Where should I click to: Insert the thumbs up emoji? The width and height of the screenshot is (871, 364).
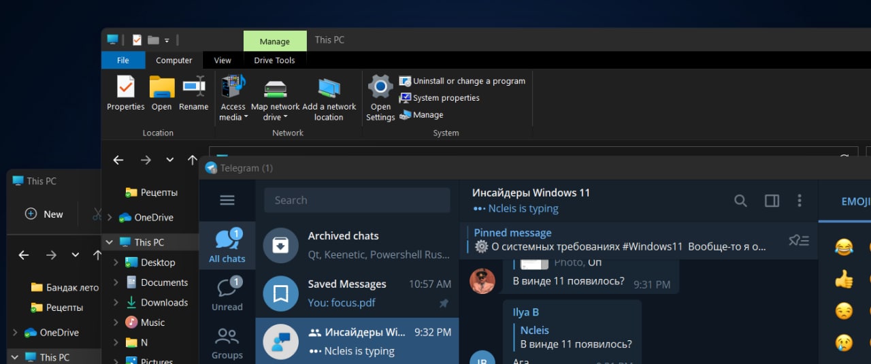(844, 279)
